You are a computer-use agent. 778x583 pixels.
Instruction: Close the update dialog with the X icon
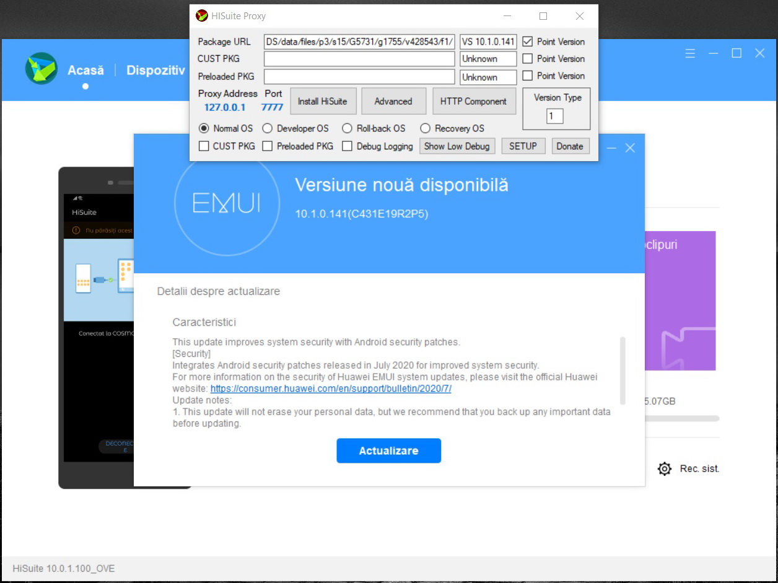click(x=630, y=148)
